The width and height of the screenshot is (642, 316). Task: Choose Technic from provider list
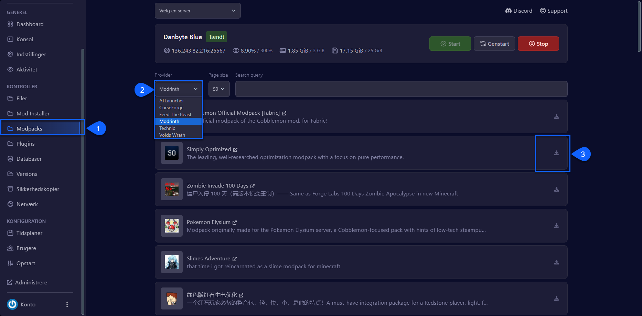[179, 128]
